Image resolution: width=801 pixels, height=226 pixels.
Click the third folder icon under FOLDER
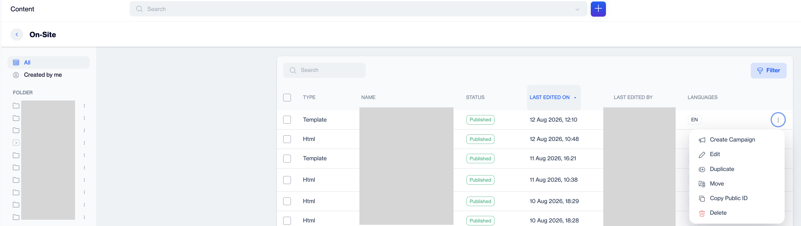coord(16,130)
